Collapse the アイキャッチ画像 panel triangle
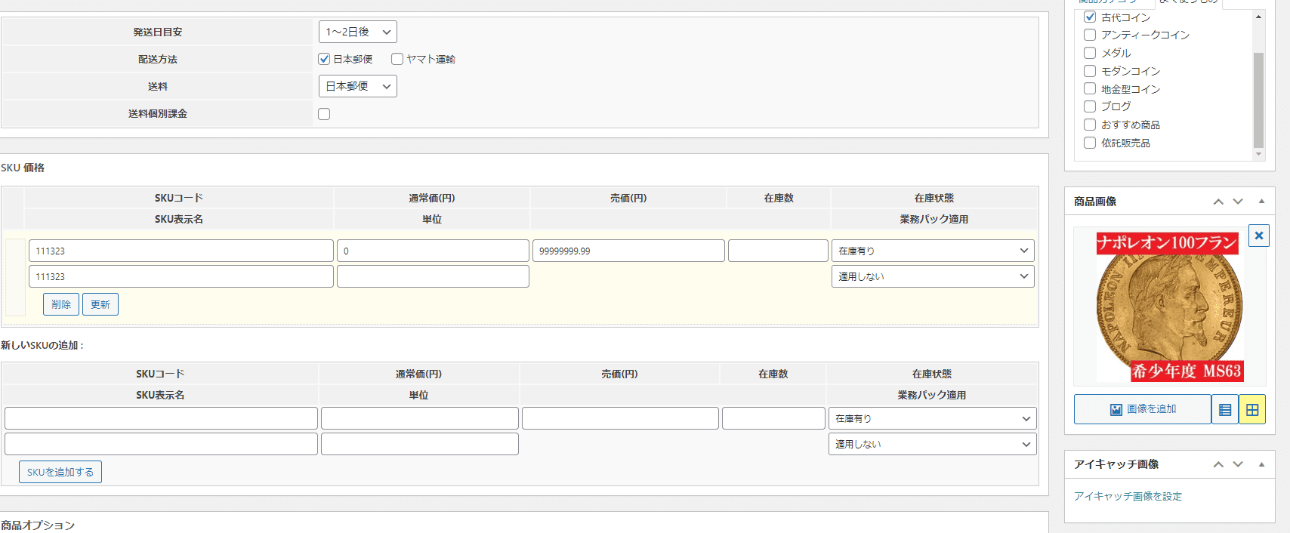Image resolution: width=1290 pixels, height=533 pixels. click(x=1261, y=464)
